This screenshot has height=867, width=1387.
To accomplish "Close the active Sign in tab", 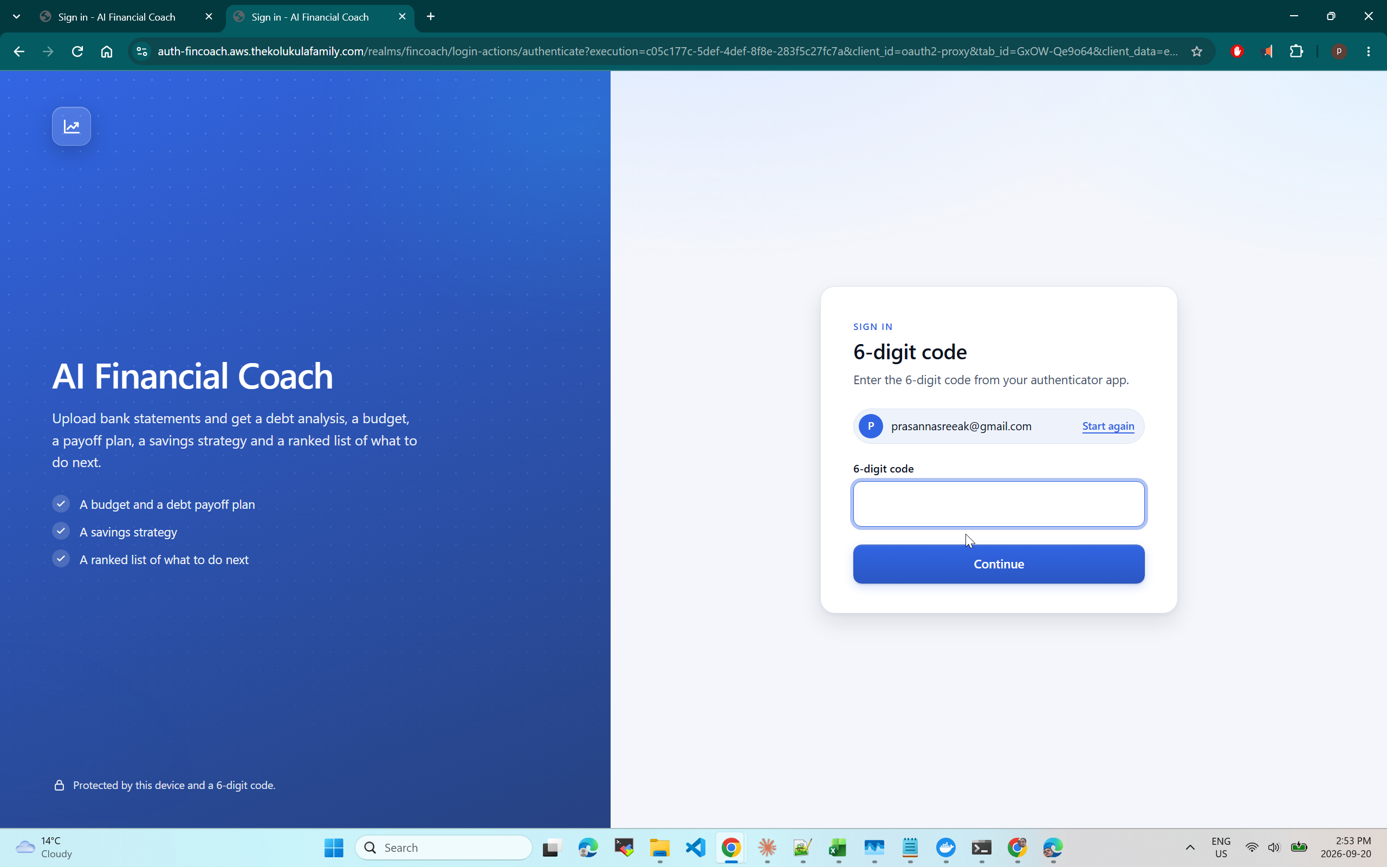I will tap(403, 17).
